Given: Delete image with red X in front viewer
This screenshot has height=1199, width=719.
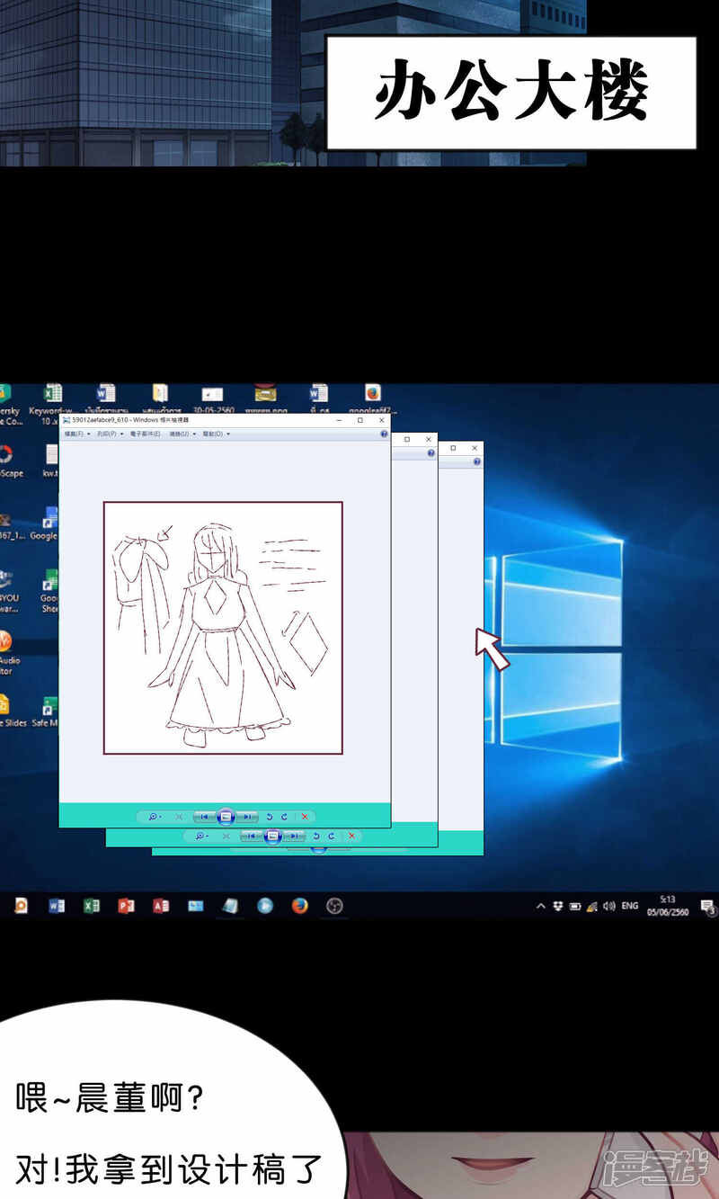Looking at the screenshot, I should [x=305, y=817].
